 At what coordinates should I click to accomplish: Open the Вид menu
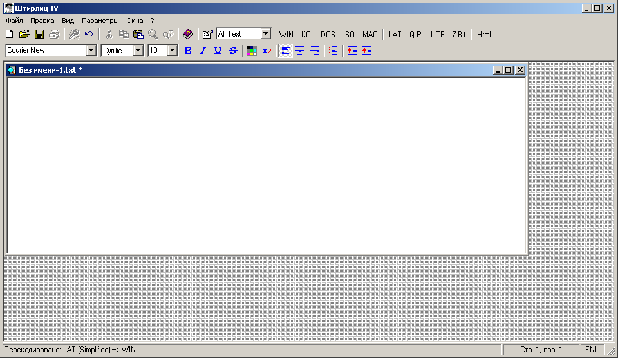click(x=68, y=21)
